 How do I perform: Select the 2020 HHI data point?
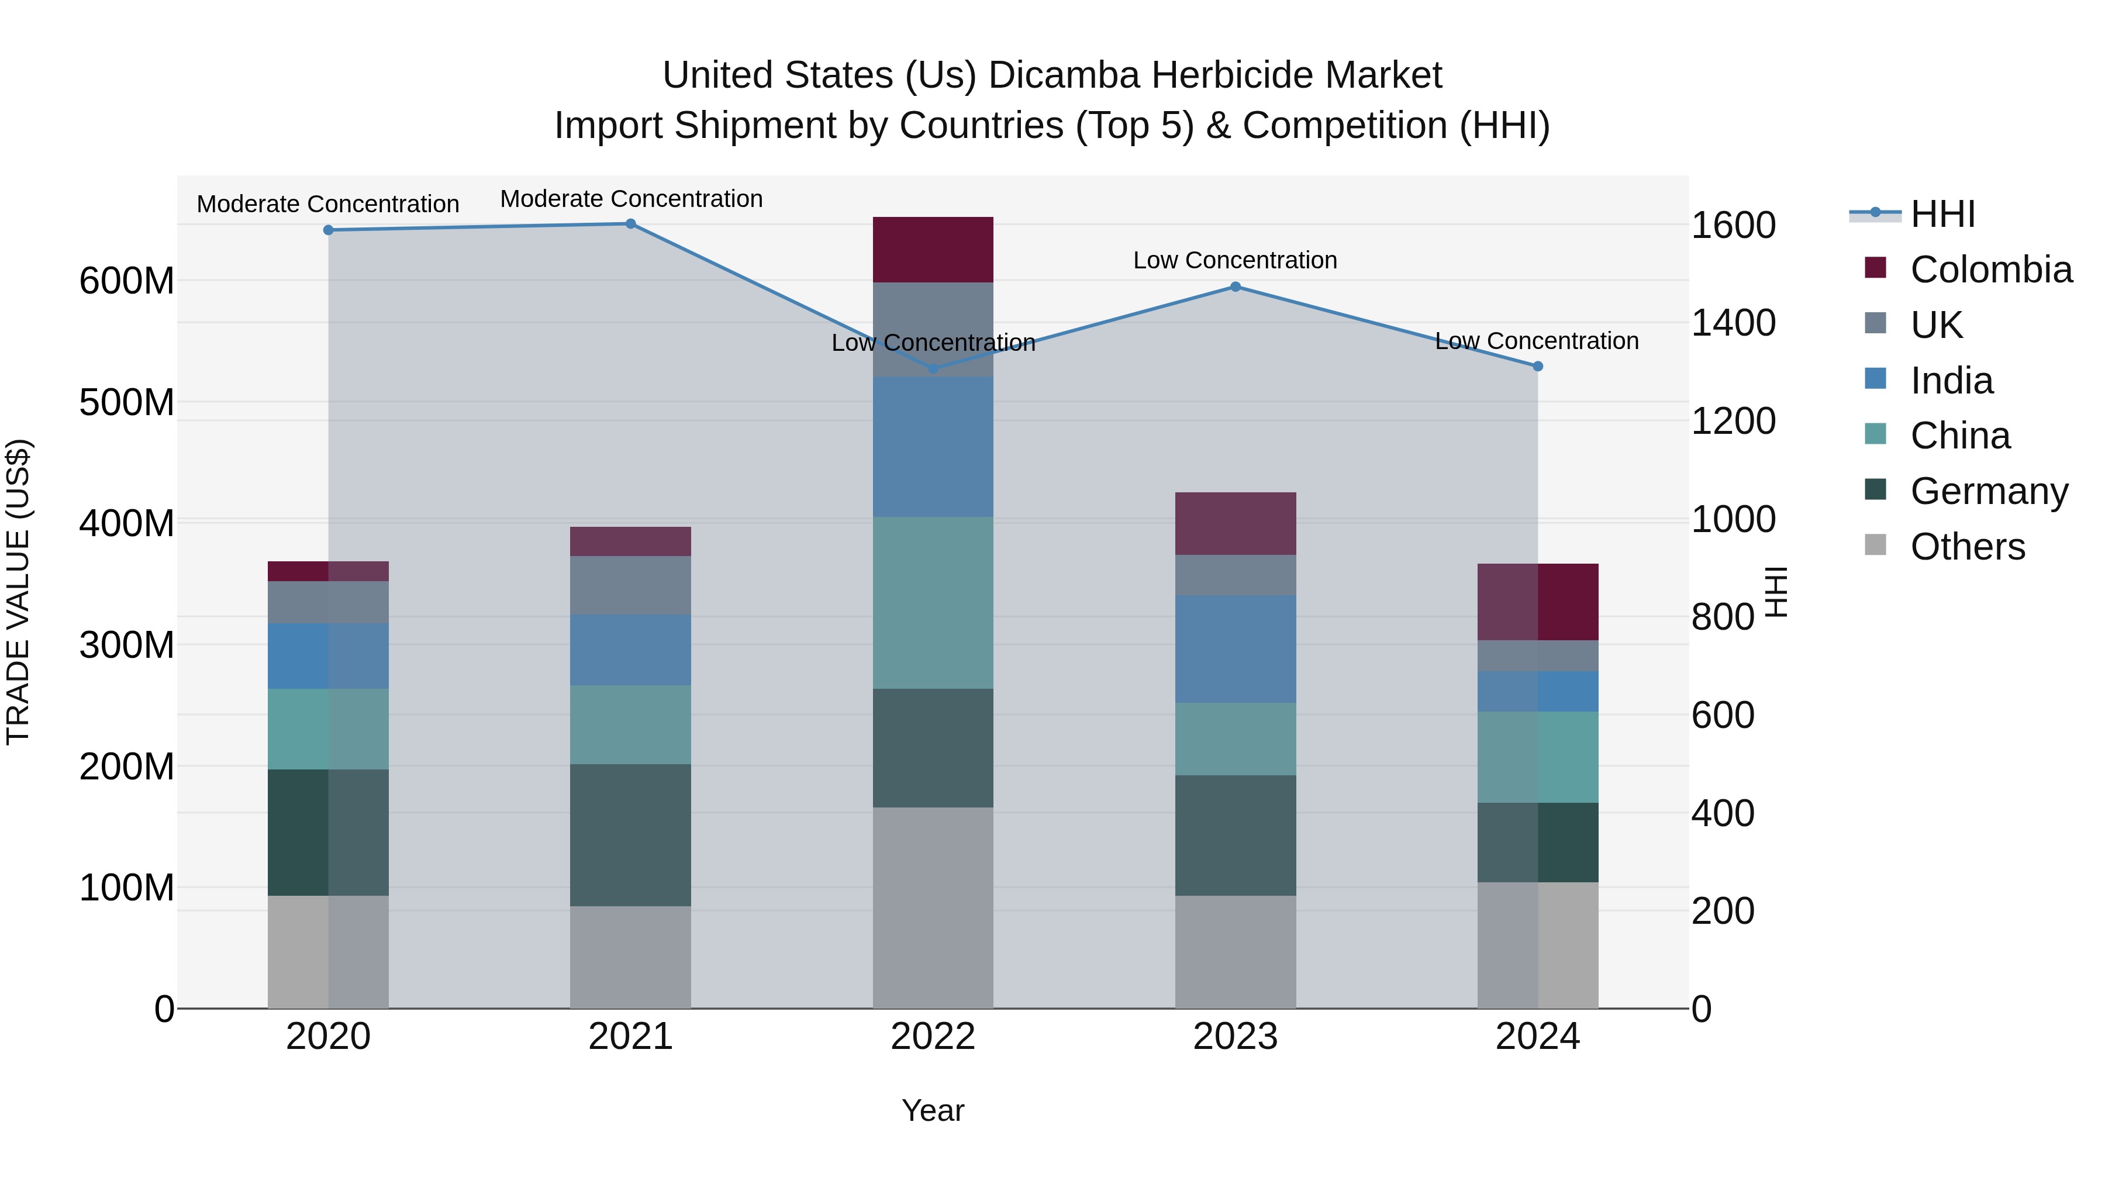329,230
